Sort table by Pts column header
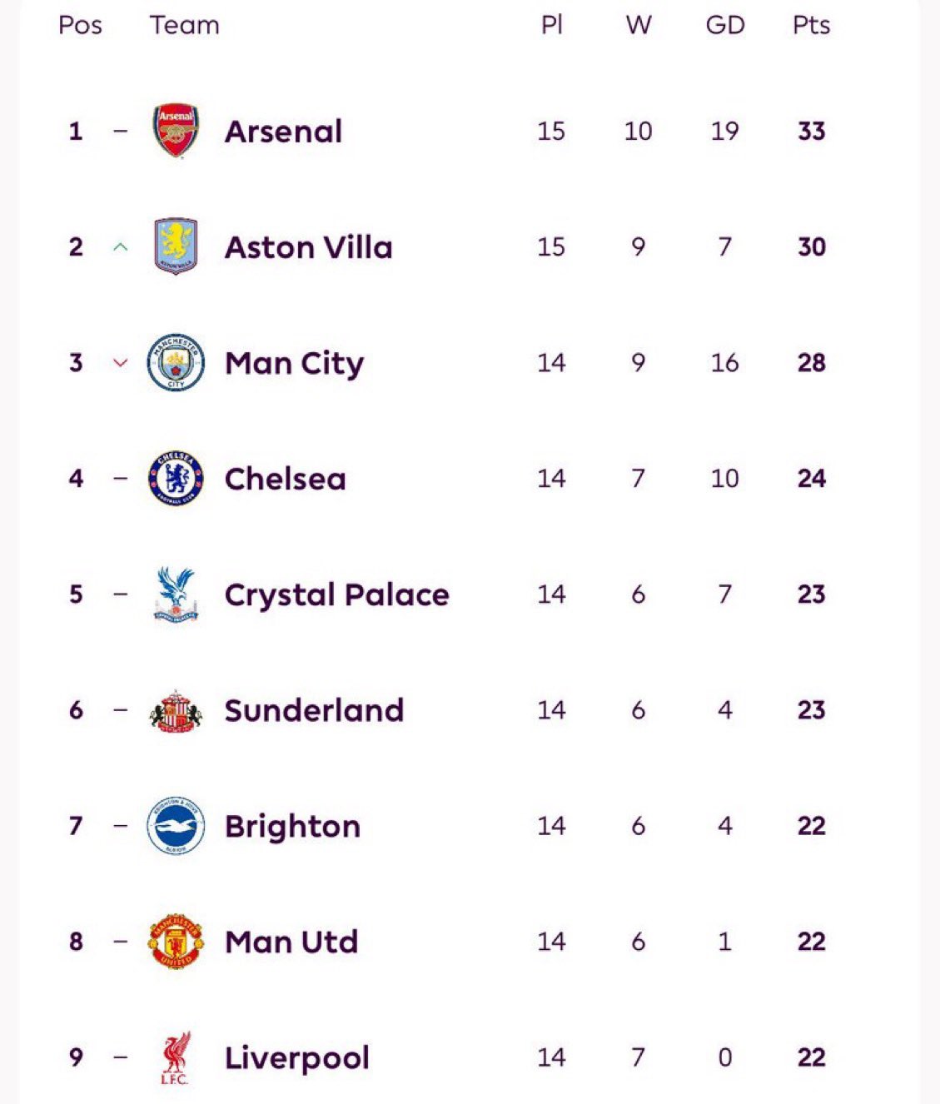940x1104 pixels. (x=811, y=25)
